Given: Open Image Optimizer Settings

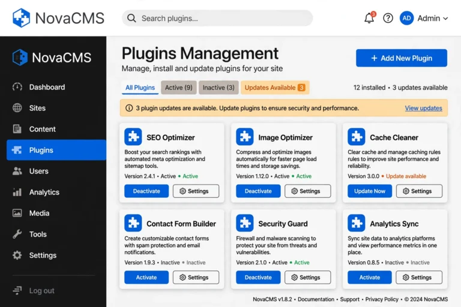Looking at the screenshot, I should click(x=307, y=191).
